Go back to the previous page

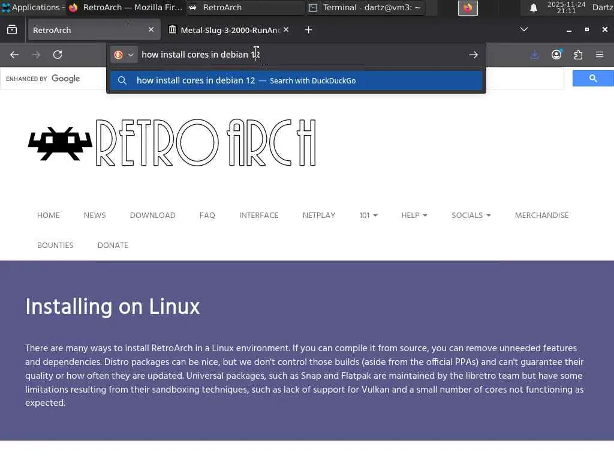click(x=14, y=55)
